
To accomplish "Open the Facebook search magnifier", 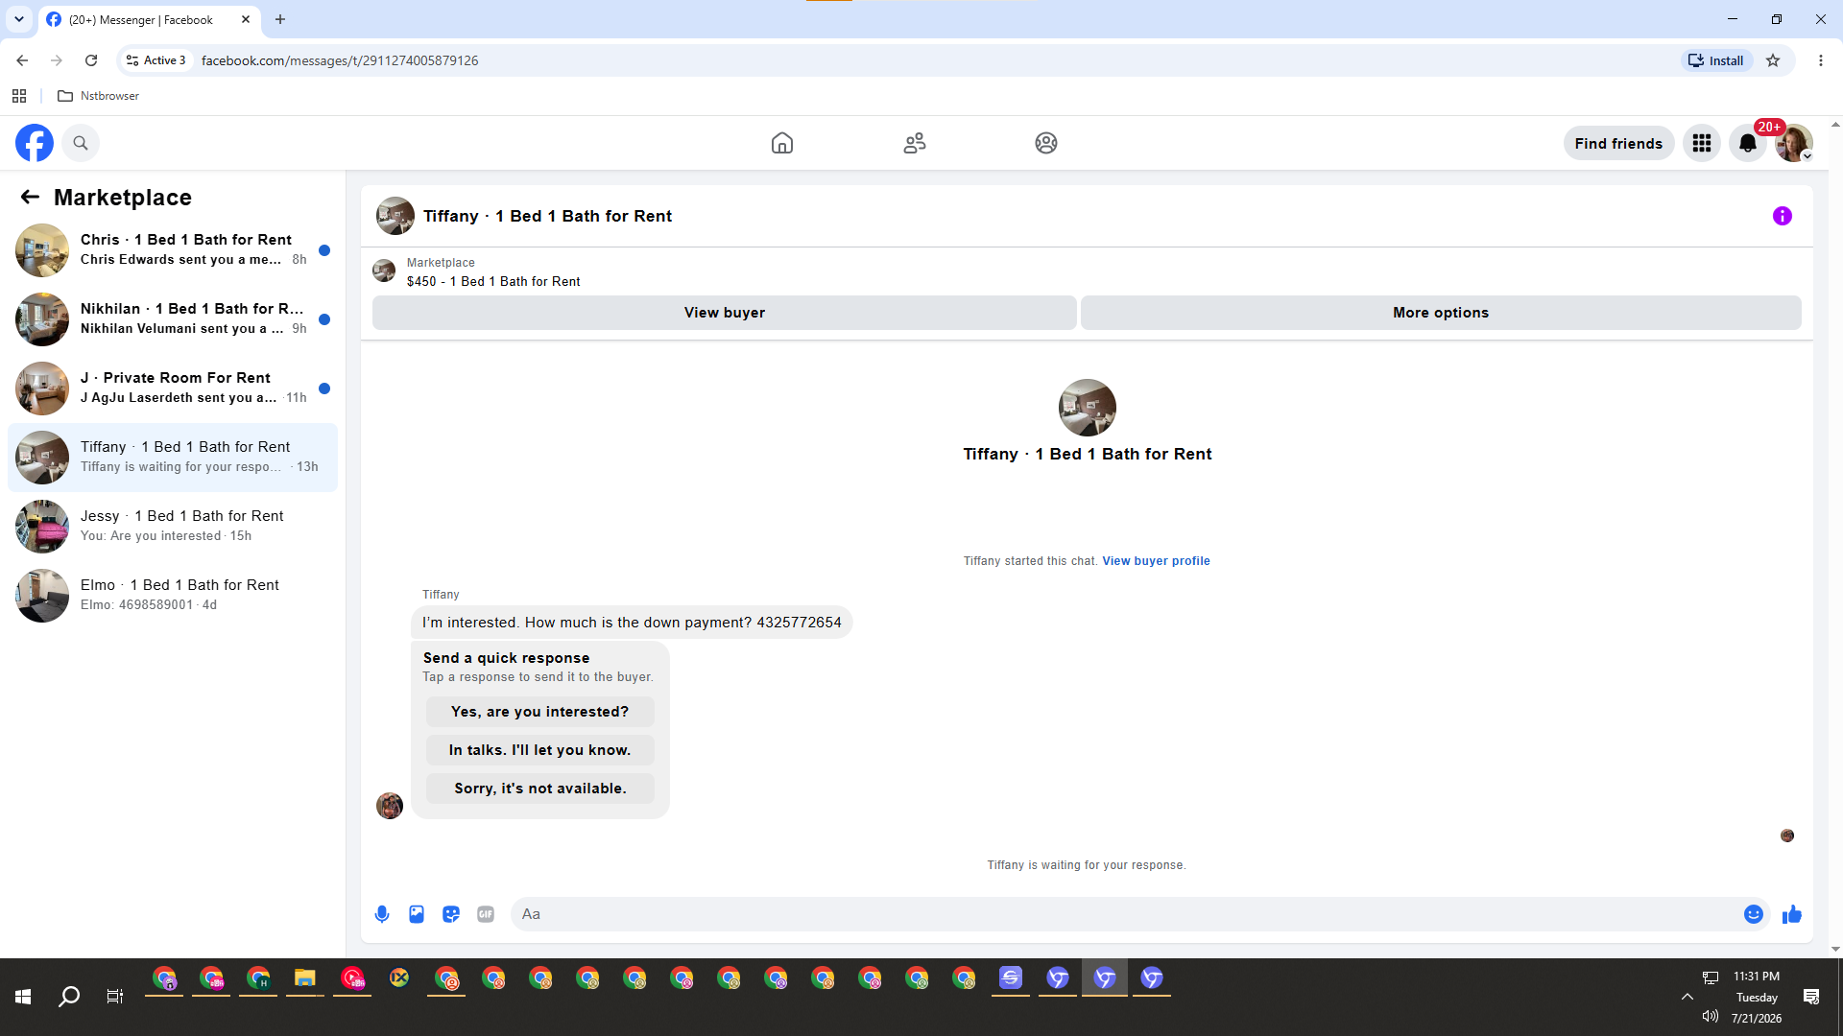I will pyautogui.click(x=81, y=143).
